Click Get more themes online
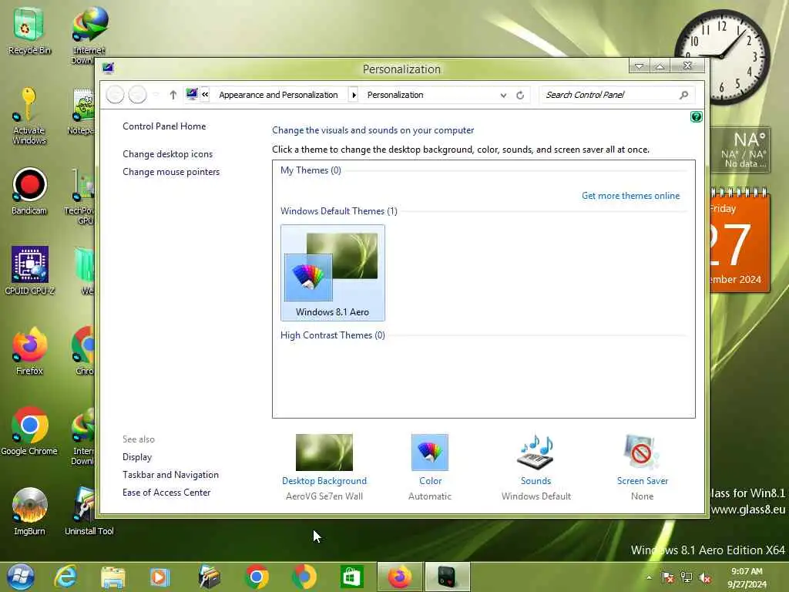The height and width of the screenshot is (592, 789). (x=630, y=195)
